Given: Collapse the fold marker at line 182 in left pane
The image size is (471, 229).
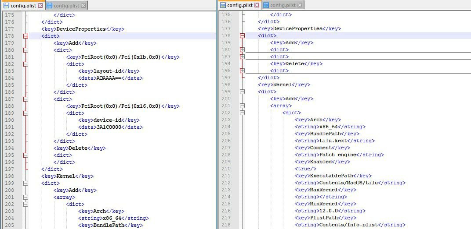Looking at the screenshot, I should pyautogui.click(x=26, y=64).
